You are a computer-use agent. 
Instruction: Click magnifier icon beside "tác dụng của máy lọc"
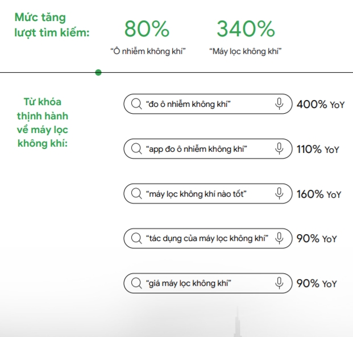point(136,238)
